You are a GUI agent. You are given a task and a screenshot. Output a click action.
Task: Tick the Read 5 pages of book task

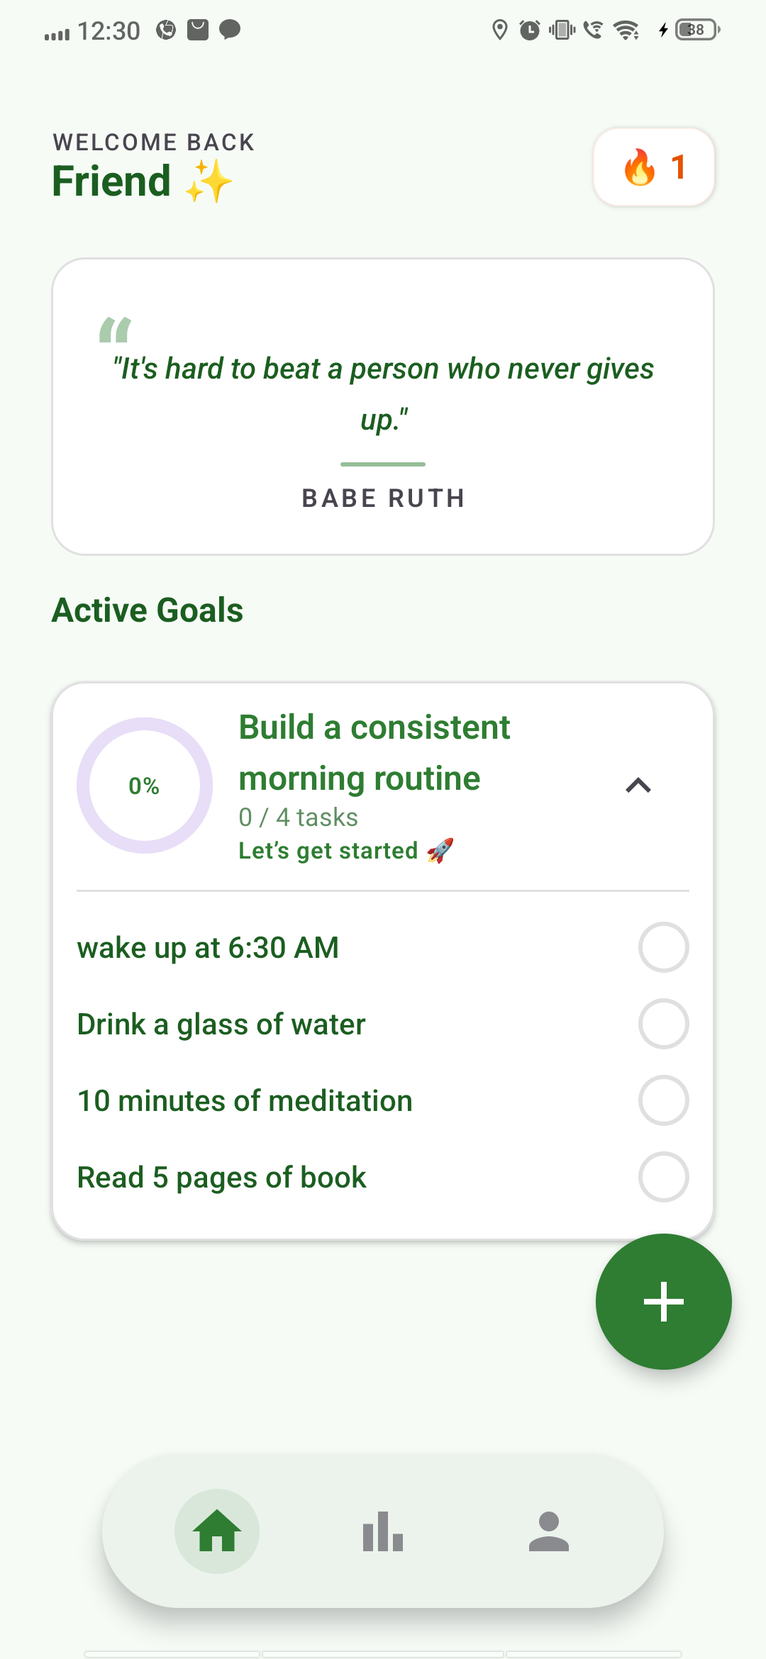pyautogui.click(x=663, y=1177)
